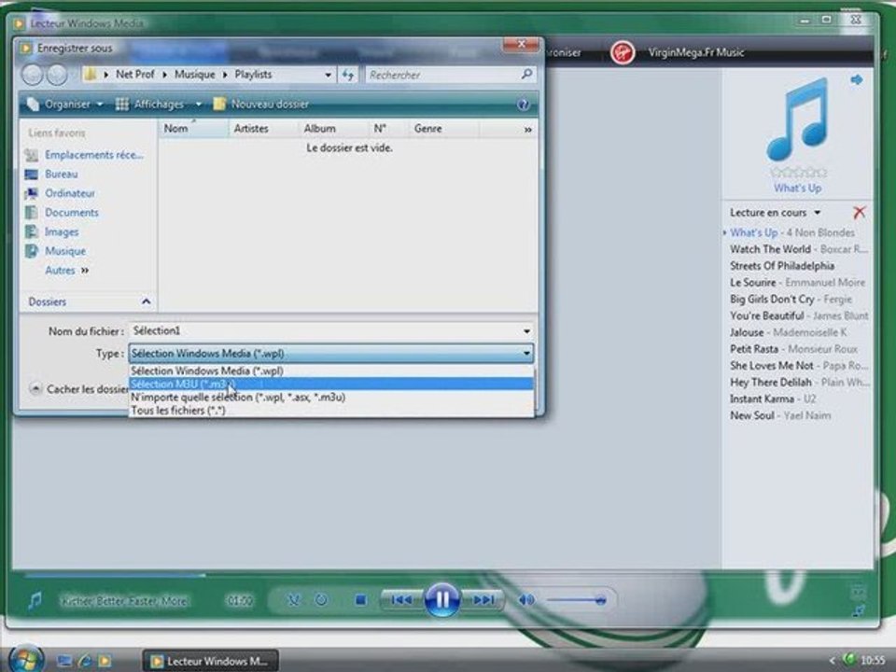
Task: Open the help icon in the dialog toolbar
Action: click(523, 105)
